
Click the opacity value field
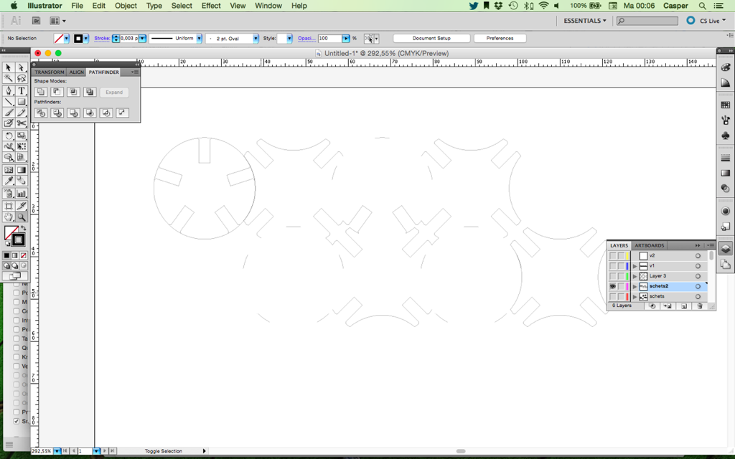point(330,39)
